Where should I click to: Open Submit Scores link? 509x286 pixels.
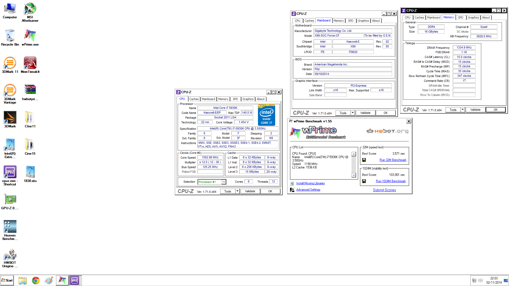coord(384,190)
